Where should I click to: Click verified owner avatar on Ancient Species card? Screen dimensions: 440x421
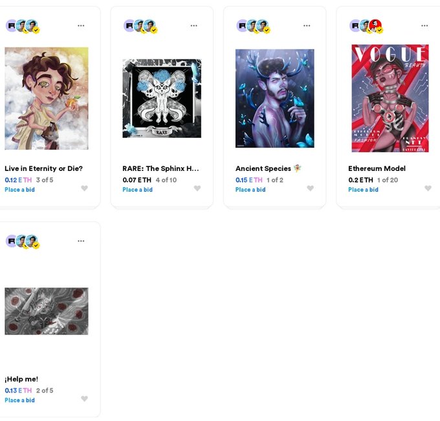[263, 25]
